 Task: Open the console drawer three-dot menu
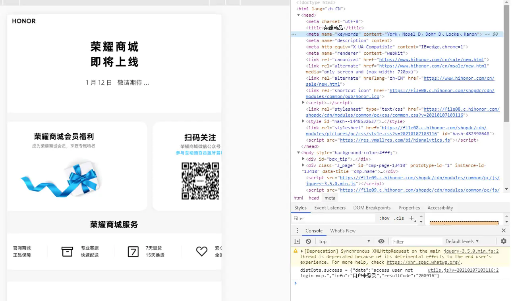coord(297,231)
